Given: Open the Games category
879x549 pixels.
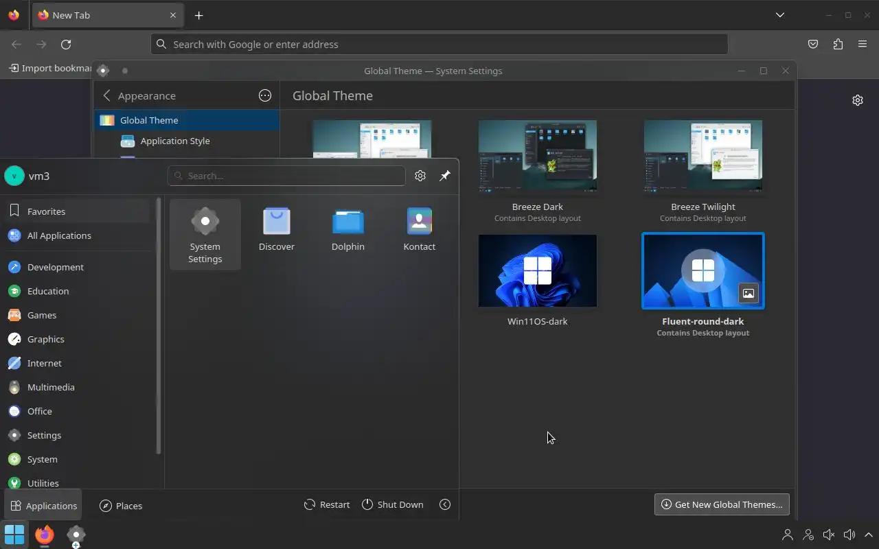Looking at the screenshot, I should (x=77, y=315).
